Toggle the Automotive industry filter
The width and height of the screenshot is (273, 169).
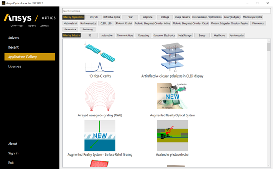pyautogui.click(x=107, y=35)
